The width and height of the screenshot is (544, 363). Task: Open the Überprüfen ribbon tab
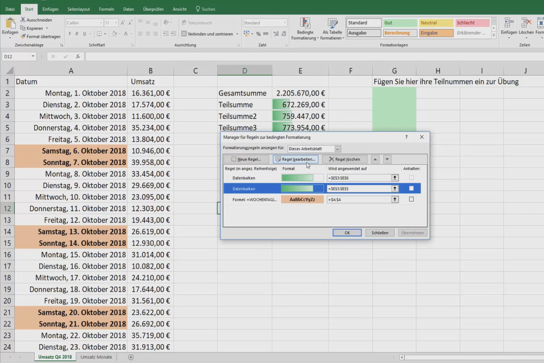[x=153, y=9]
